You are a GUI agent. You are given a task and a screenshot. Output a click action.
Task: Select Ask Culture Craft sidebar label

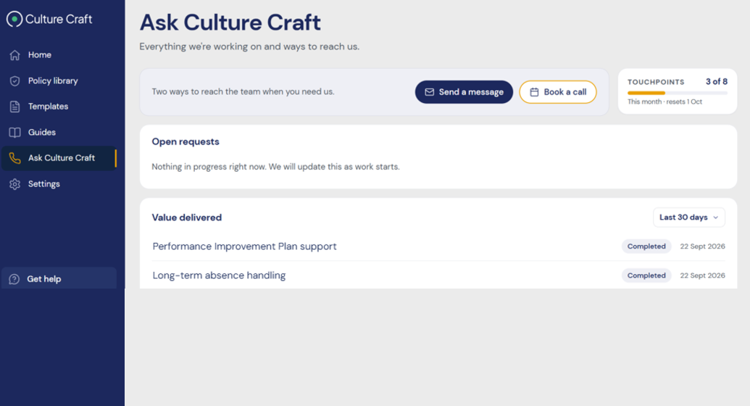(61, 158)
